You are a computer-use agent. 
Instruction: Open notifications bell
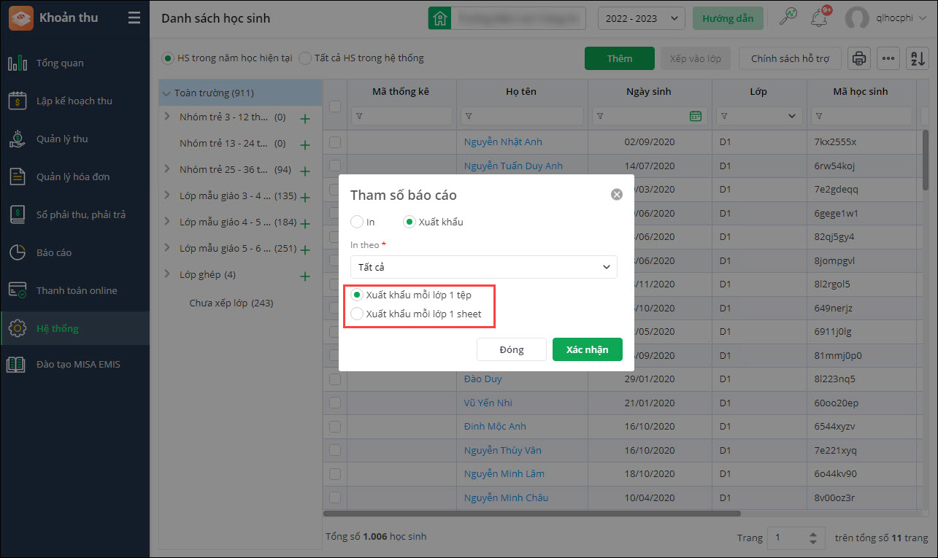pos(819,18)
